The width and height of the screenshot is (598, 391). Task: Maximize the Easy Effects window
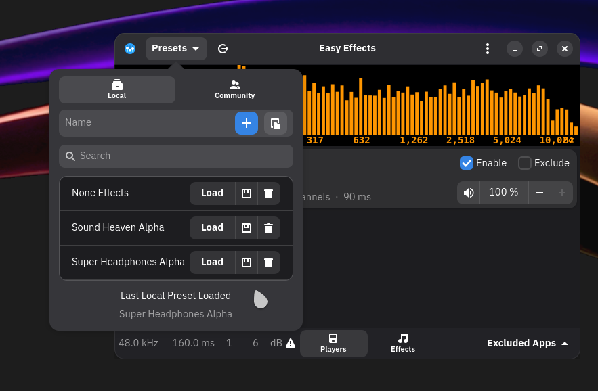tap(540, 49)
